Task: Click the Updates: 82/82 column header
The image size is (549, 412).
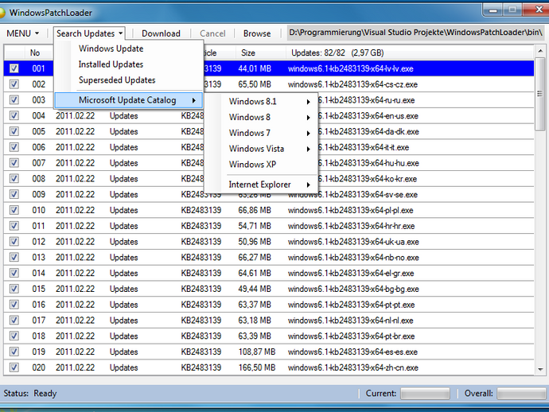Action: click(410, 52)
